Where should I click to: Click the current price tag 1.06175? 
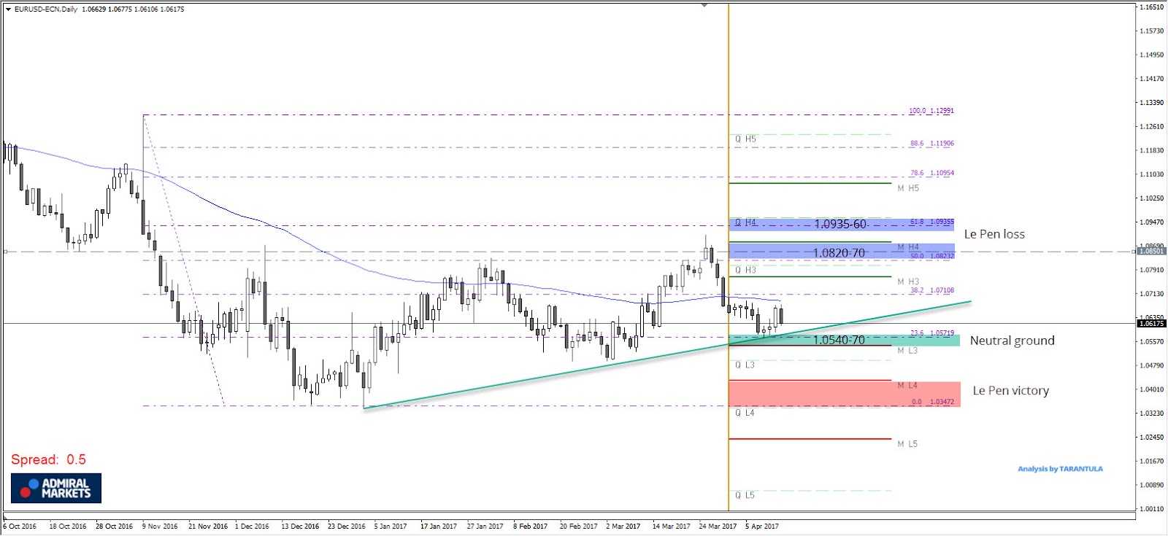(x=1152, y=323)
